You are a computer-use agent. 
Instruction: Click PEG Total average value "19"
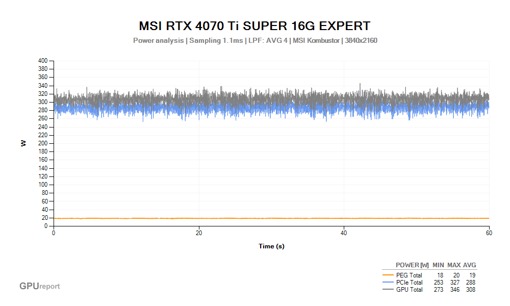coord(472,275)
